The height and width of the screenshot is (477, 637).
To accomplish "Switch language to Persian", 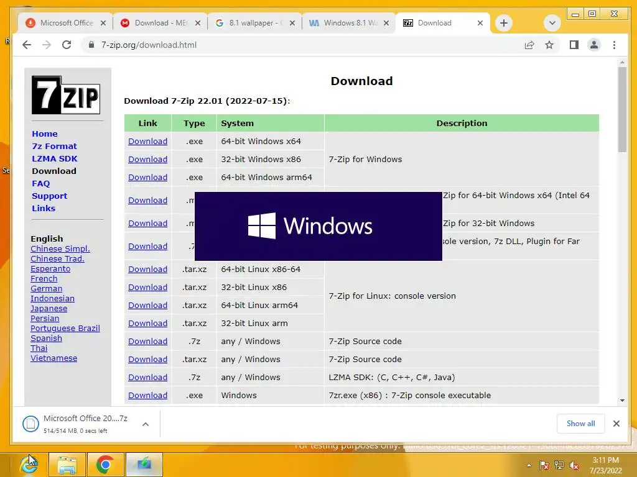I will (45, 319).
